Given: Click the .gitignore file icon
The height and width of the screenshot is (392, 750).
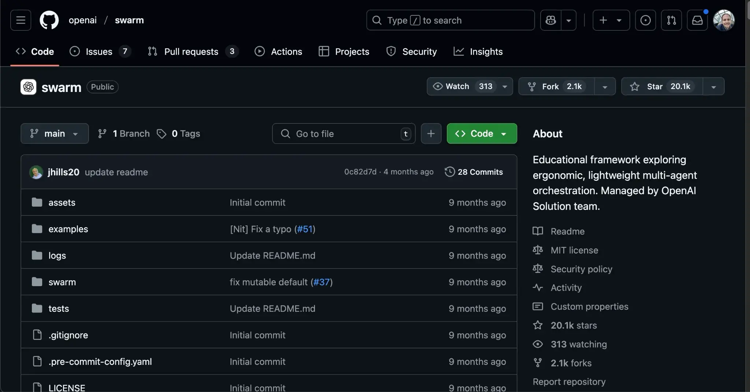Looking at the screenshot, I should [37, 334].
